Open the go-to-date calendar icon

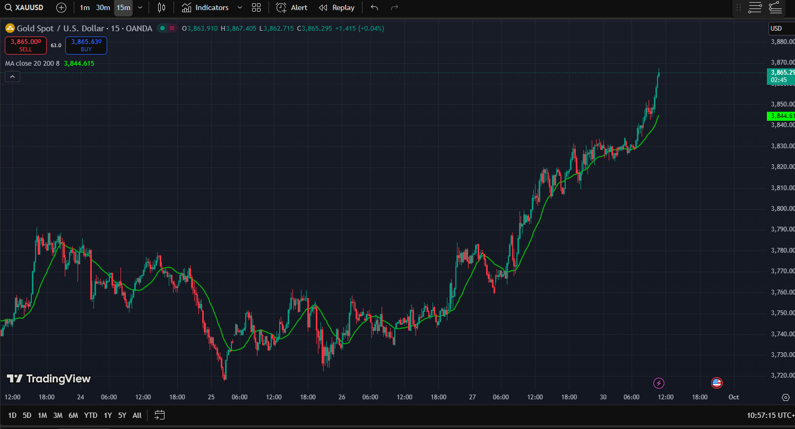[160, 415]
